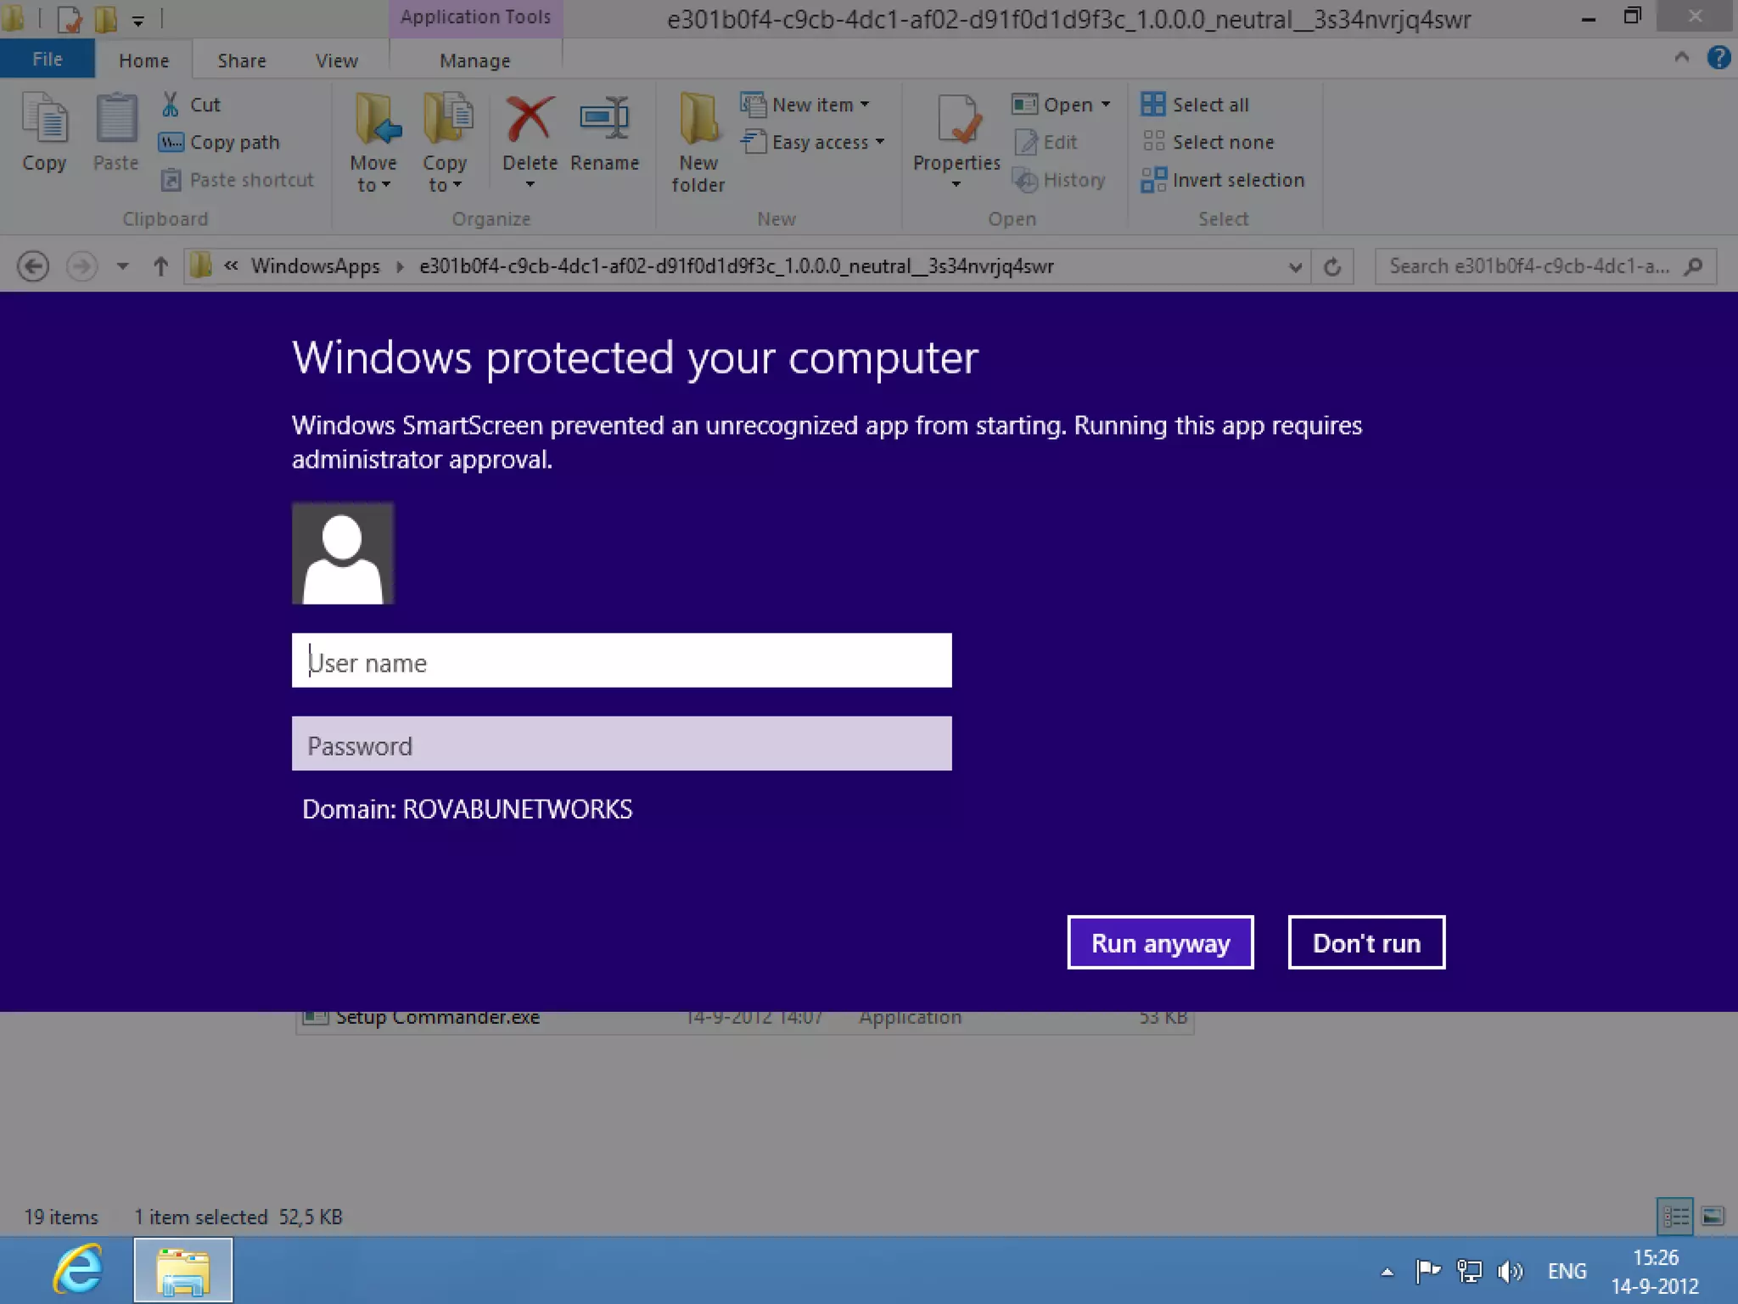1738x1304 pixels.
Task: Click the Password field
Action: tap(621, 743)
